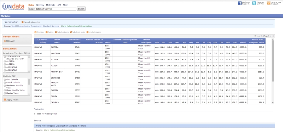The image size is (283, 132).
Task: Click the Select sort order icon
Action: pos(71,32)
